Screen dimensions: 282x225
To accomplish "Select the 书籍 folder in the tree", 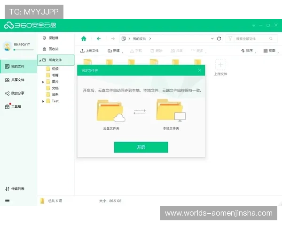I will [52, 75].
